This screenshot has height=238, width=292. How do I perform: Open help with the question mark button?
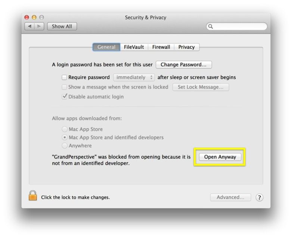click(x=260, y=198)
